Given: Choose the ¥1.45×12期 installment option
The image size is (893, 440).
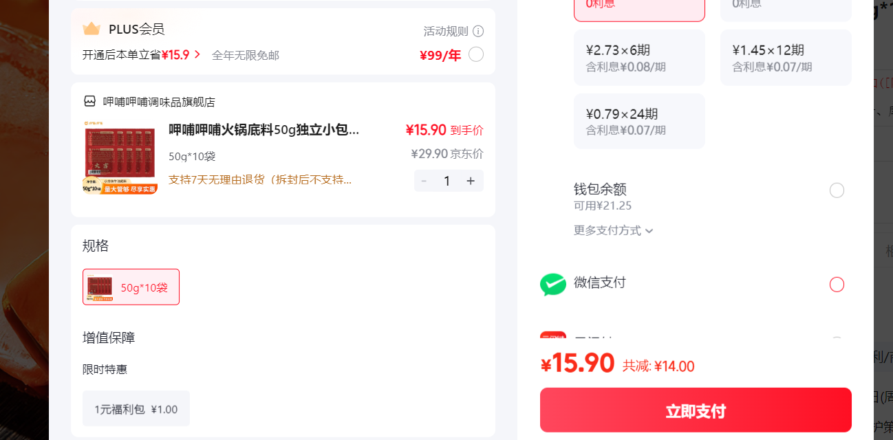Looking at the screenshot, I should coord(786,58).
